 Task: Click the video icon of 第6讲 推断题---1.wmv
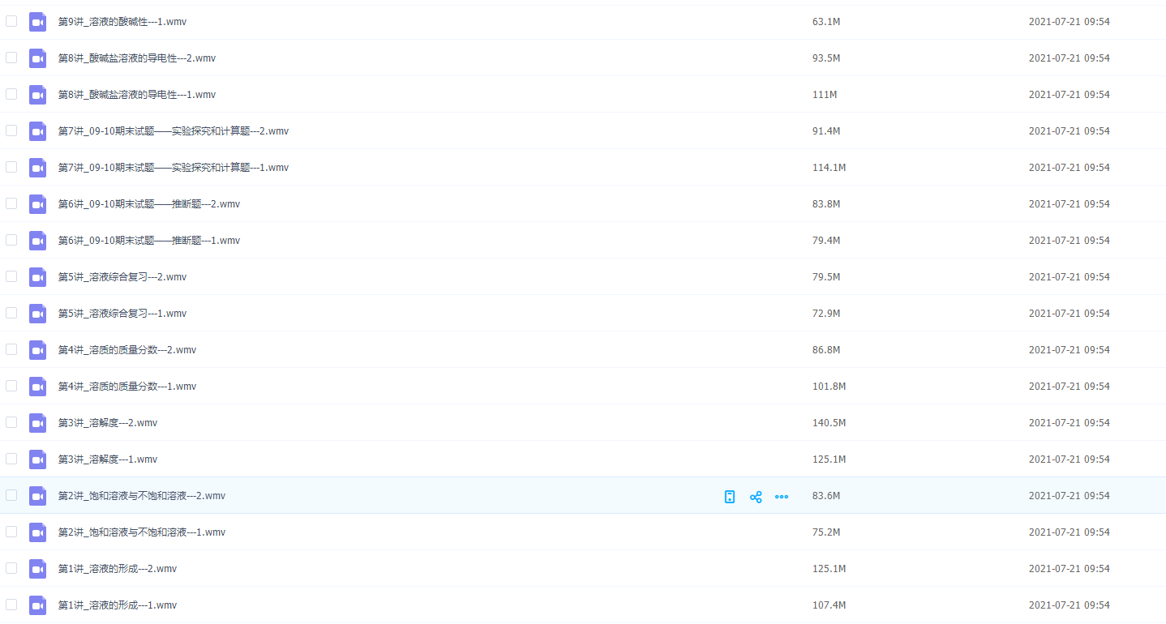click(37, 241)
